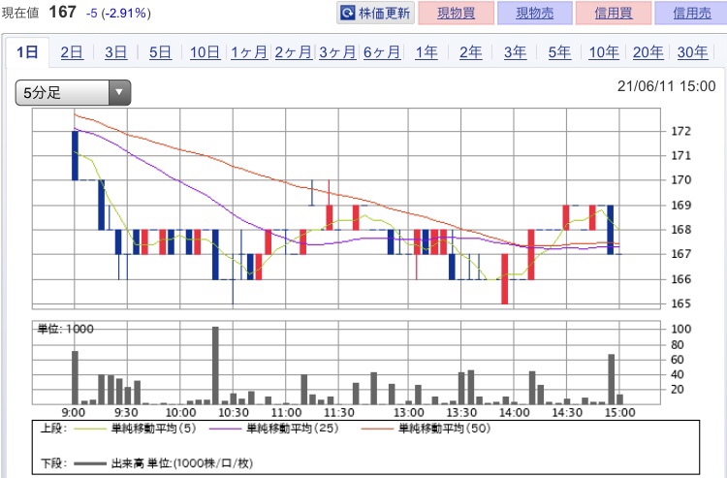Switch to the 3日 chart period

(116, 52)
